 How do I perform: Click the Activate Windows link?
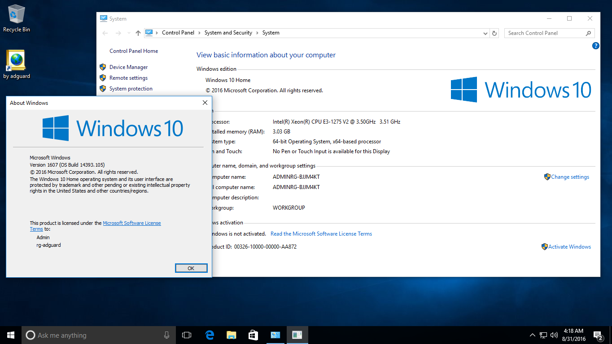pyautogui.click(x=569, y=247)
